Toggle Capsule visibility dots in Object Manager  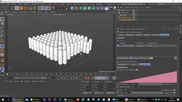(135, 15)
